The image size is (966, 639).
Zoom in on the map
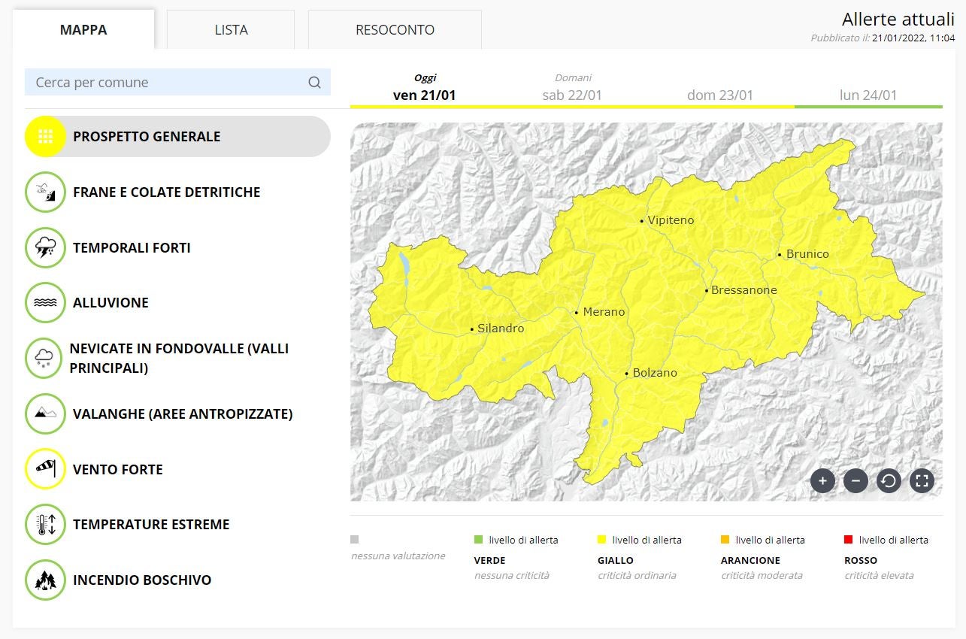click(x=822, y=480)
